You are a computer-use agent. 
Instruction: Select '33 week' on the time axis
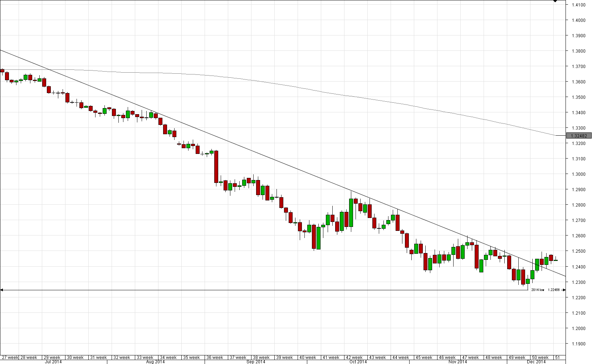(145, 357)
